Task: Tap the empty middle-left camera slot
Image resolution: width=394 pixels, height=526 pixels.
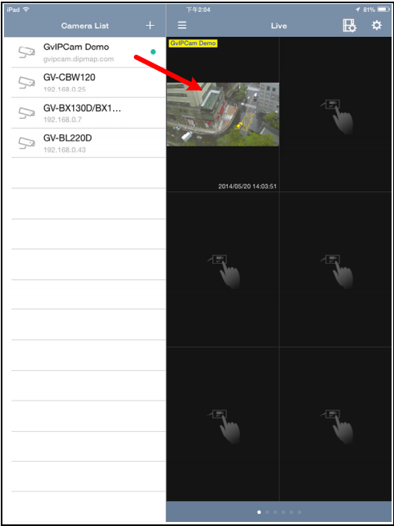Action: (223, 269)
